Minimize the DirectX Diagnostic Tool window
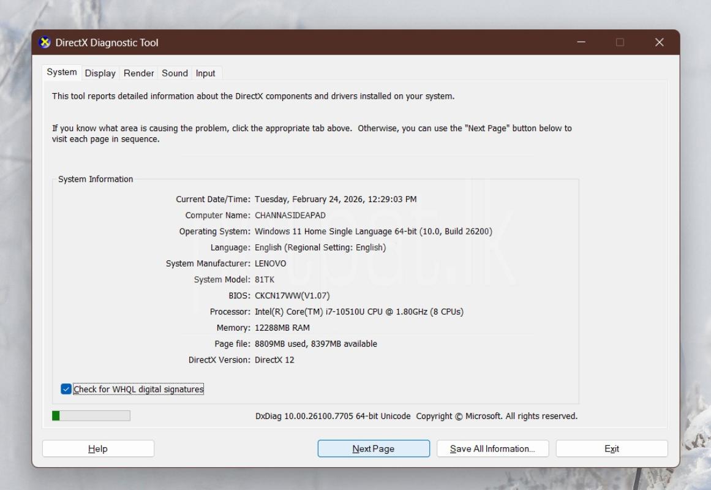The image size is (711, 490). click(581, 42)
